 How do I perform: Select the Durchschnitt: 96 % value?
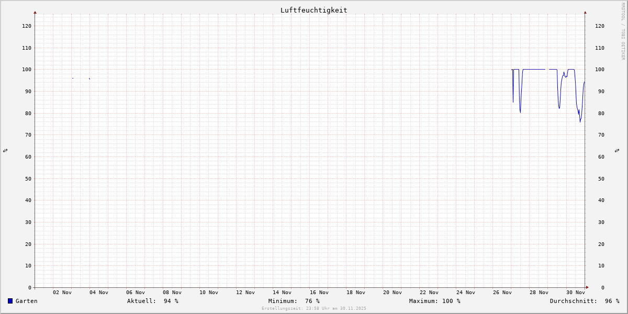coord(585,301)
